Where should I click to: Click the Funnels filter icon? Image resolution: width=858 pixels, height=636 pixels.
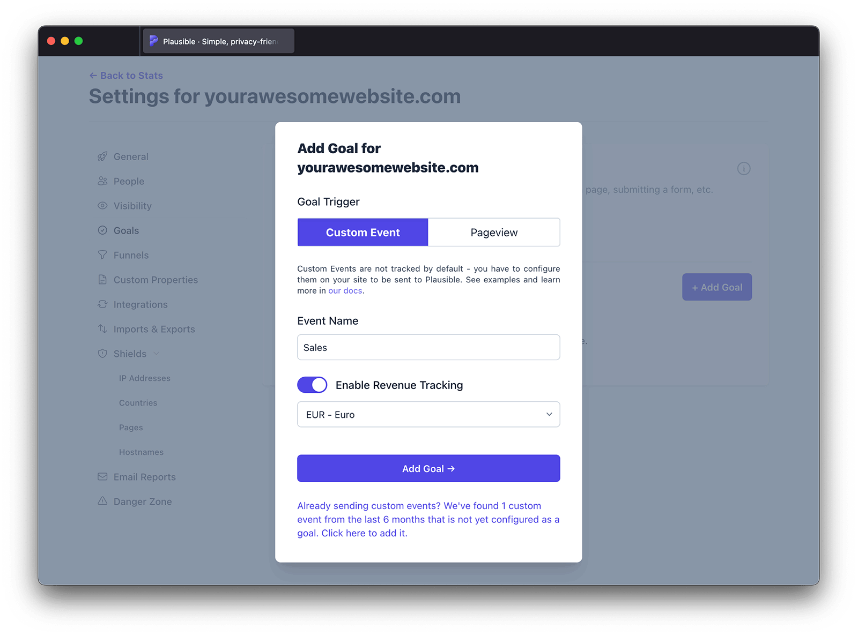click(x=102, y=255)
